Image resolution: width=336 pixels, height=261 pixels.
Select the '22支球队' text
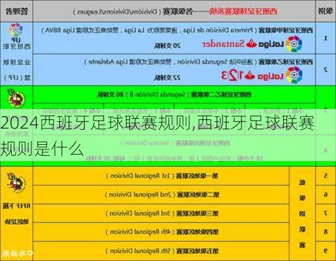click(x=167, y=78)
